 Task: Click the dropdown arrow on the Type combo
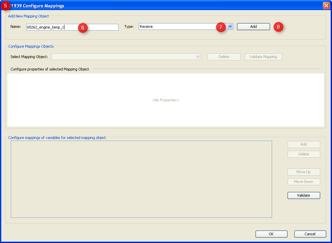(230, 27)
